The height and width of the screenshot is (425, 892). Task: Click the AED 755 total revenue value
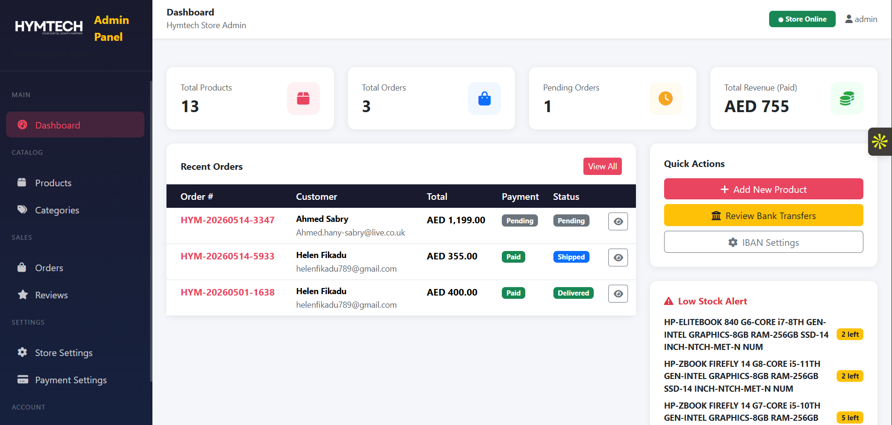pyautogui.click(x=756, y=106)
